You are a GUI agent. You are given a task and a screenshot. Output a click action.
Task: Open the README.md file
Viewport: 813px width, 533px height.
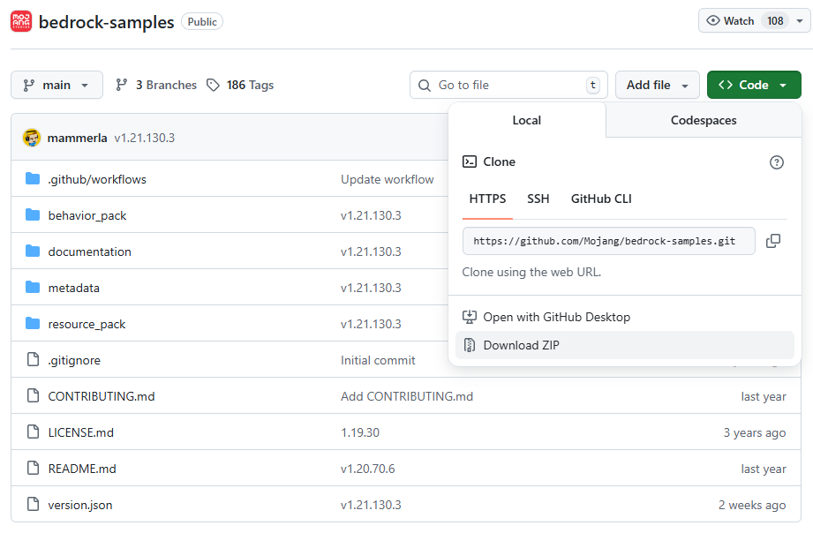pyautogui.click(x=82, y=469)
